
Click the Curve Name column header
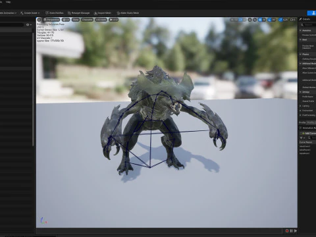[x=305, y=142]
